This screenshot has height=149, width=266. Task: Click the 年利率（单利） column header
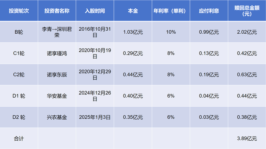point(171,11)
